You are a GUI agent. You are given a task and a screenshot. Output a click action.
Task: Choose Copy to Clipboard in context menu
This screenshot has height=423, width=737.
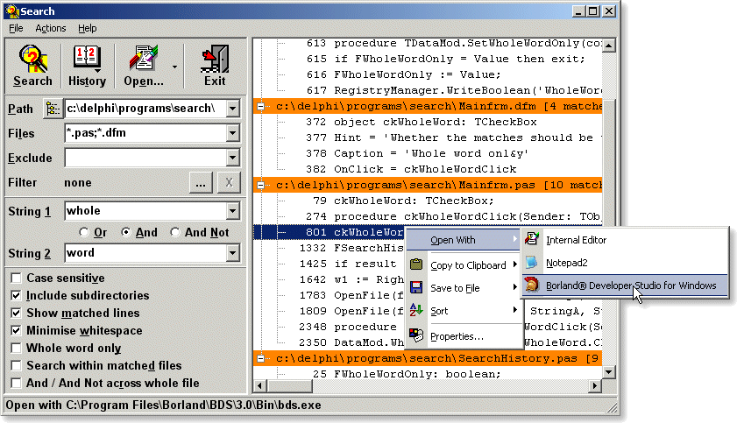(x=467, y=265)
